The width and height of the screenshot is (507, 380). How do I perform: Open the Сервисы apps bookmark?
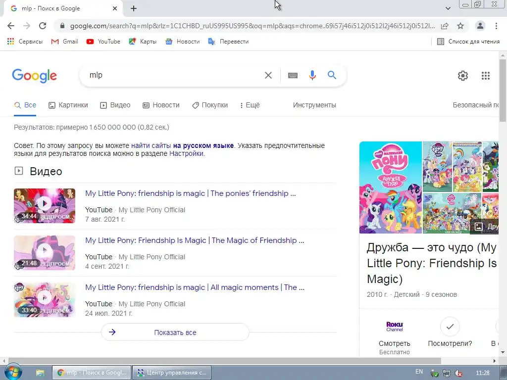tap(25, 42)
